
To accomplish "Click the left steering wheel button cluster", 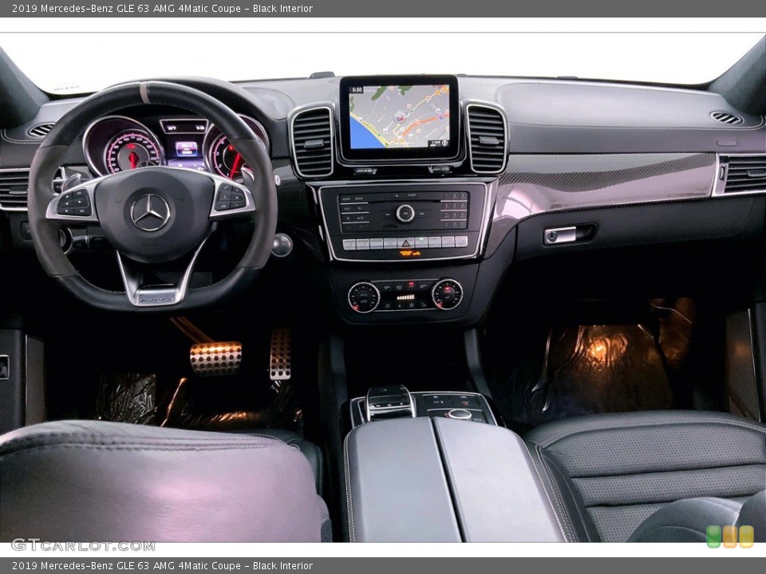I will [74, 203].
